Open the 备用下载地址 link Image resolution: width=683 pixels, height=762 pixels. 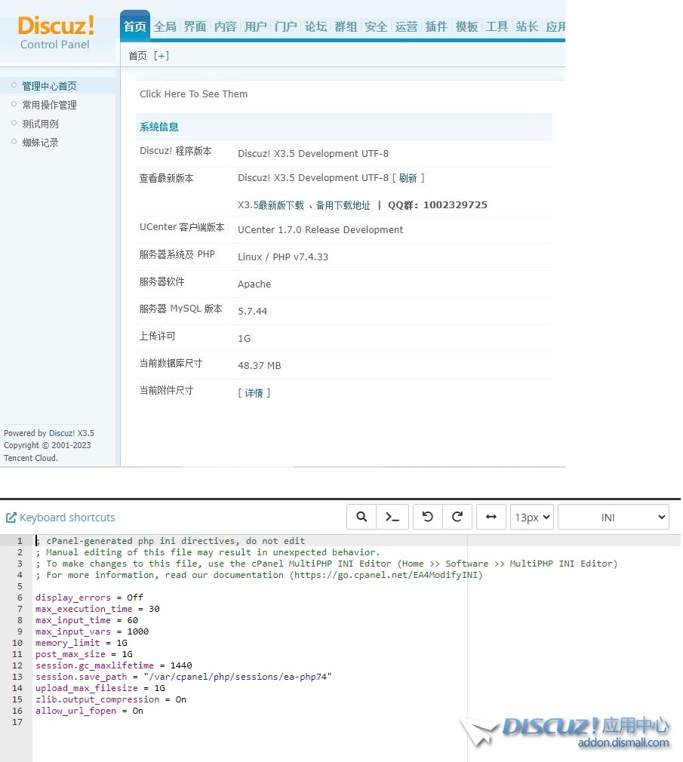coord(343,205)
